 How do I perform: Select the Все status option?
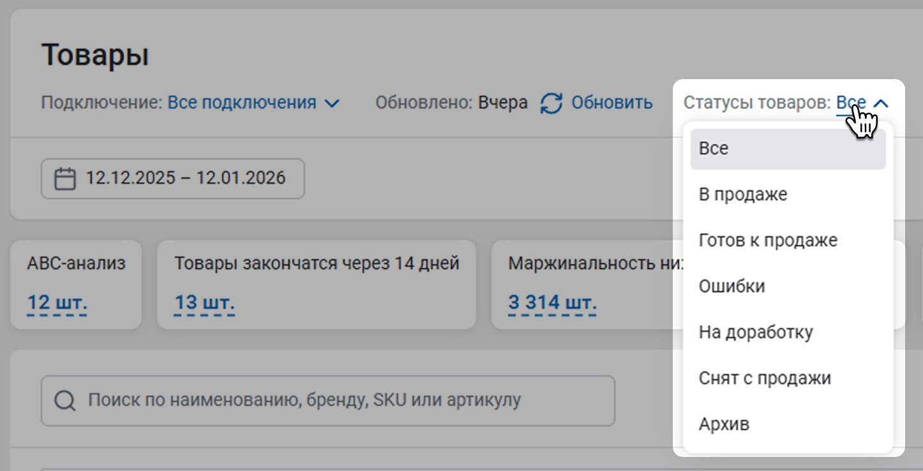click(x=788, y=149)
